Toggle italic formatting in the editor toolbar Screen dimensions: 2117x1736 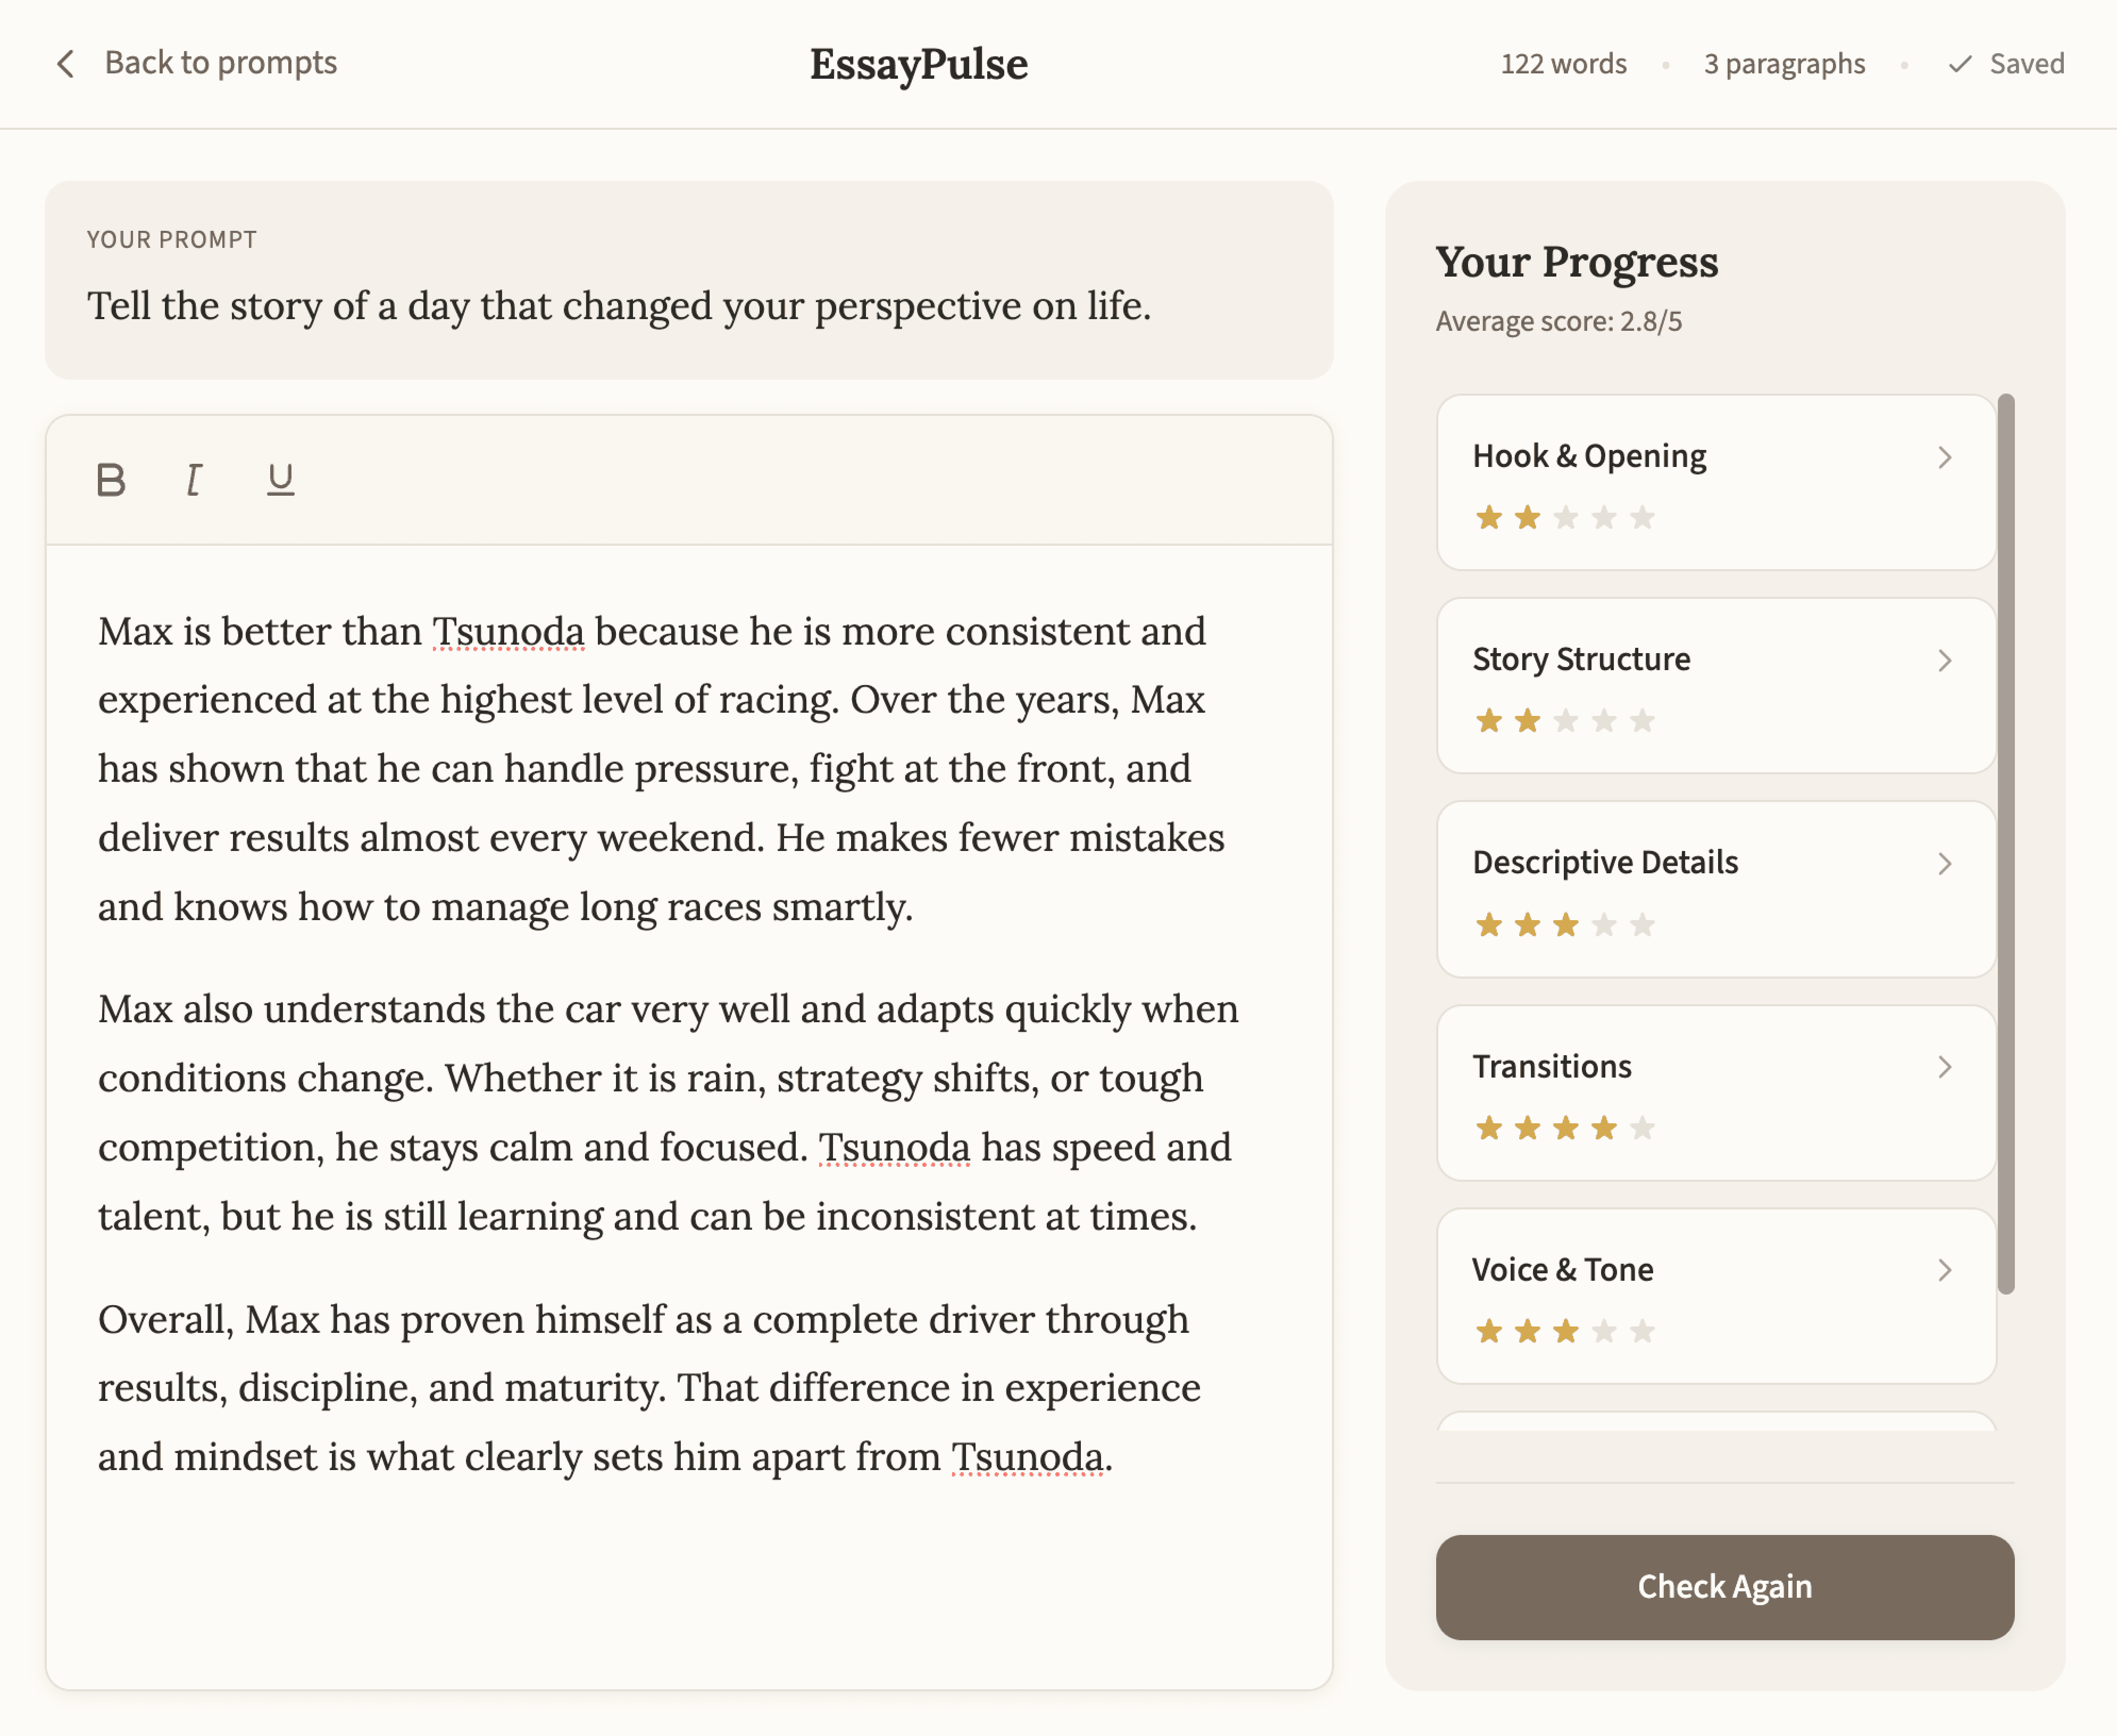pyautogui.click(x=195, y=480)
